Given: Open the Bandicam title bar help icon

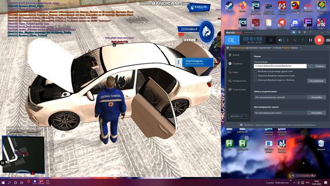Looking at the screenshot, I should click(310, 32).
